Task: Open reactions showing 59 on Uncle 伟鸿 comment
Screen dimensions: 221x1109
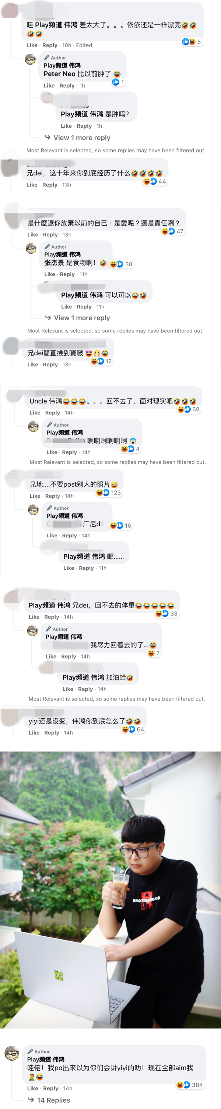Action: point(189,410)
